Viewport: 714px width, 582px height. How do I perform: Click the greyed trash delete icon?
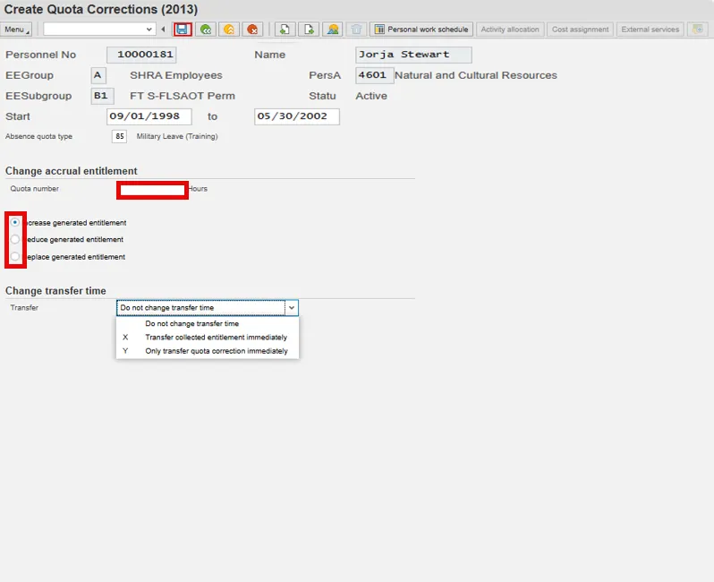click(x=356, y=30)
